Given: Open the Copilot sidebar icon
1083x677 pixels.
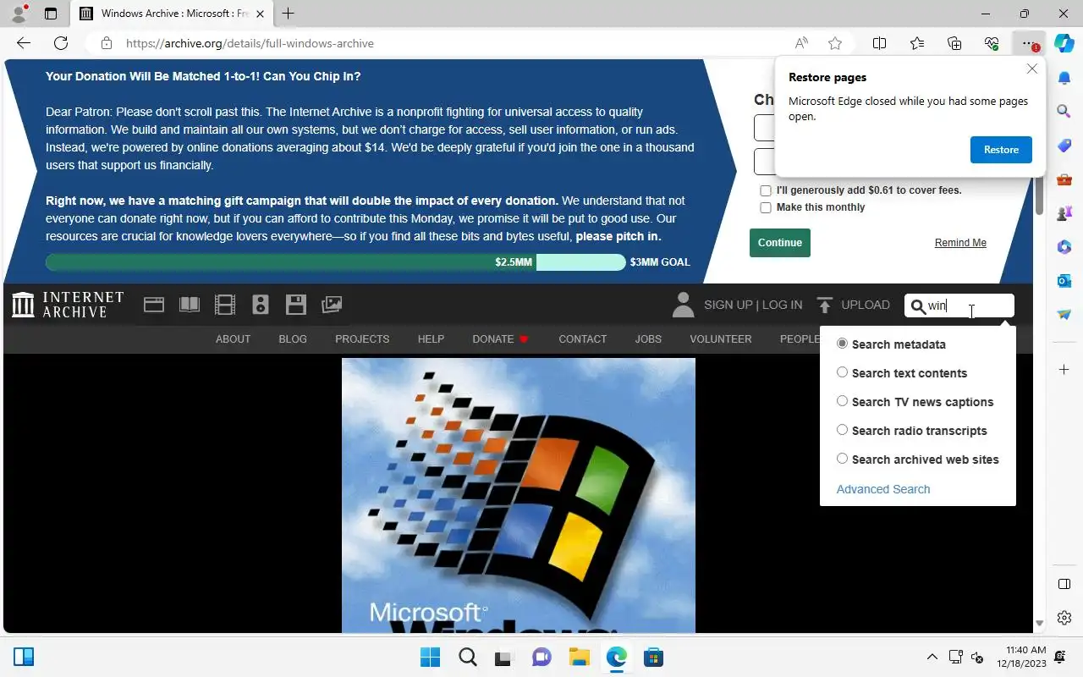Looking at the screenshot, I should 1064,43.
